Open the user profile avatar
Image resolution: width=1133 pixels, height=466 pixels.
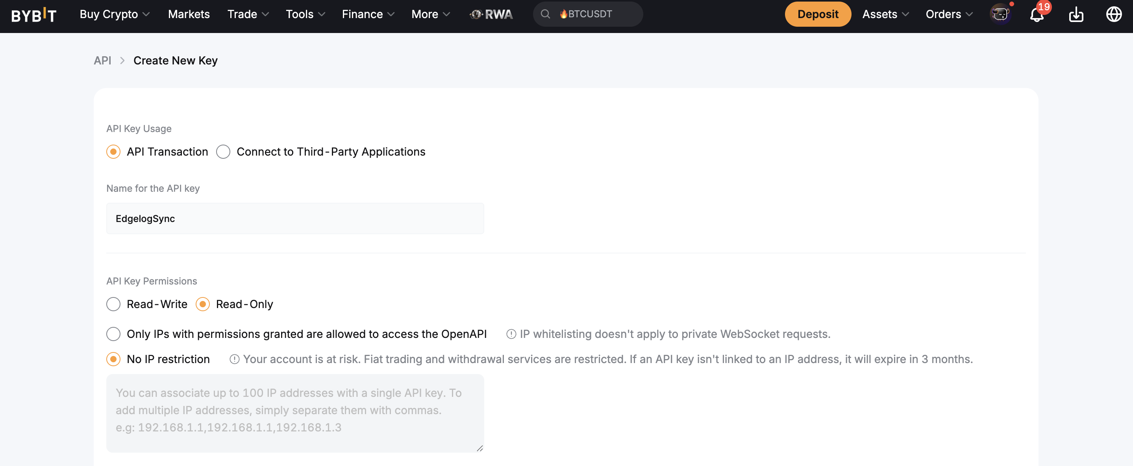[1000, 14]
